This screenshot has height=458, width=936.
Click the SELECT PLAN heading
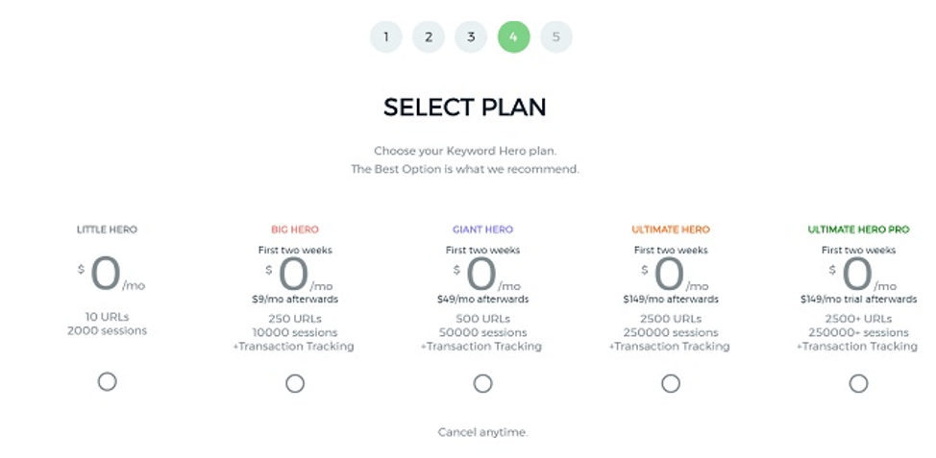[464, 107]
